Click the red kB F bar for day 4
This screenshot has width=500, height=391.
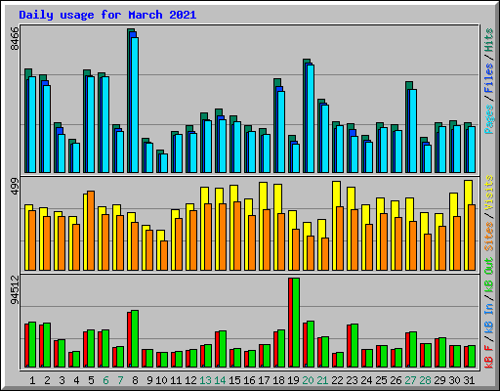pyautogui.click(x=70, y=360)
